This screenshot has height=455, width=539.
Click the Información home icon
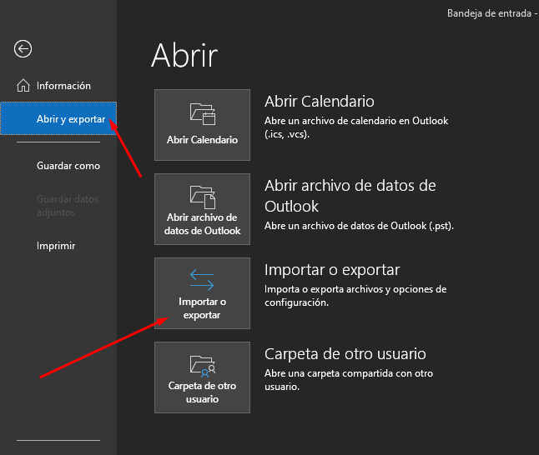tap(23, 86)
